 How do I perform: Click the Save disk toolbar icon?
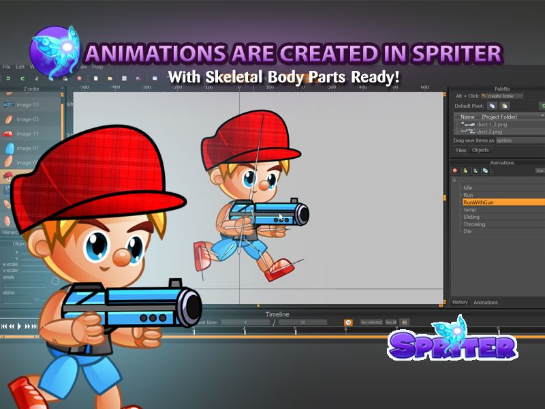click(124, 78)
